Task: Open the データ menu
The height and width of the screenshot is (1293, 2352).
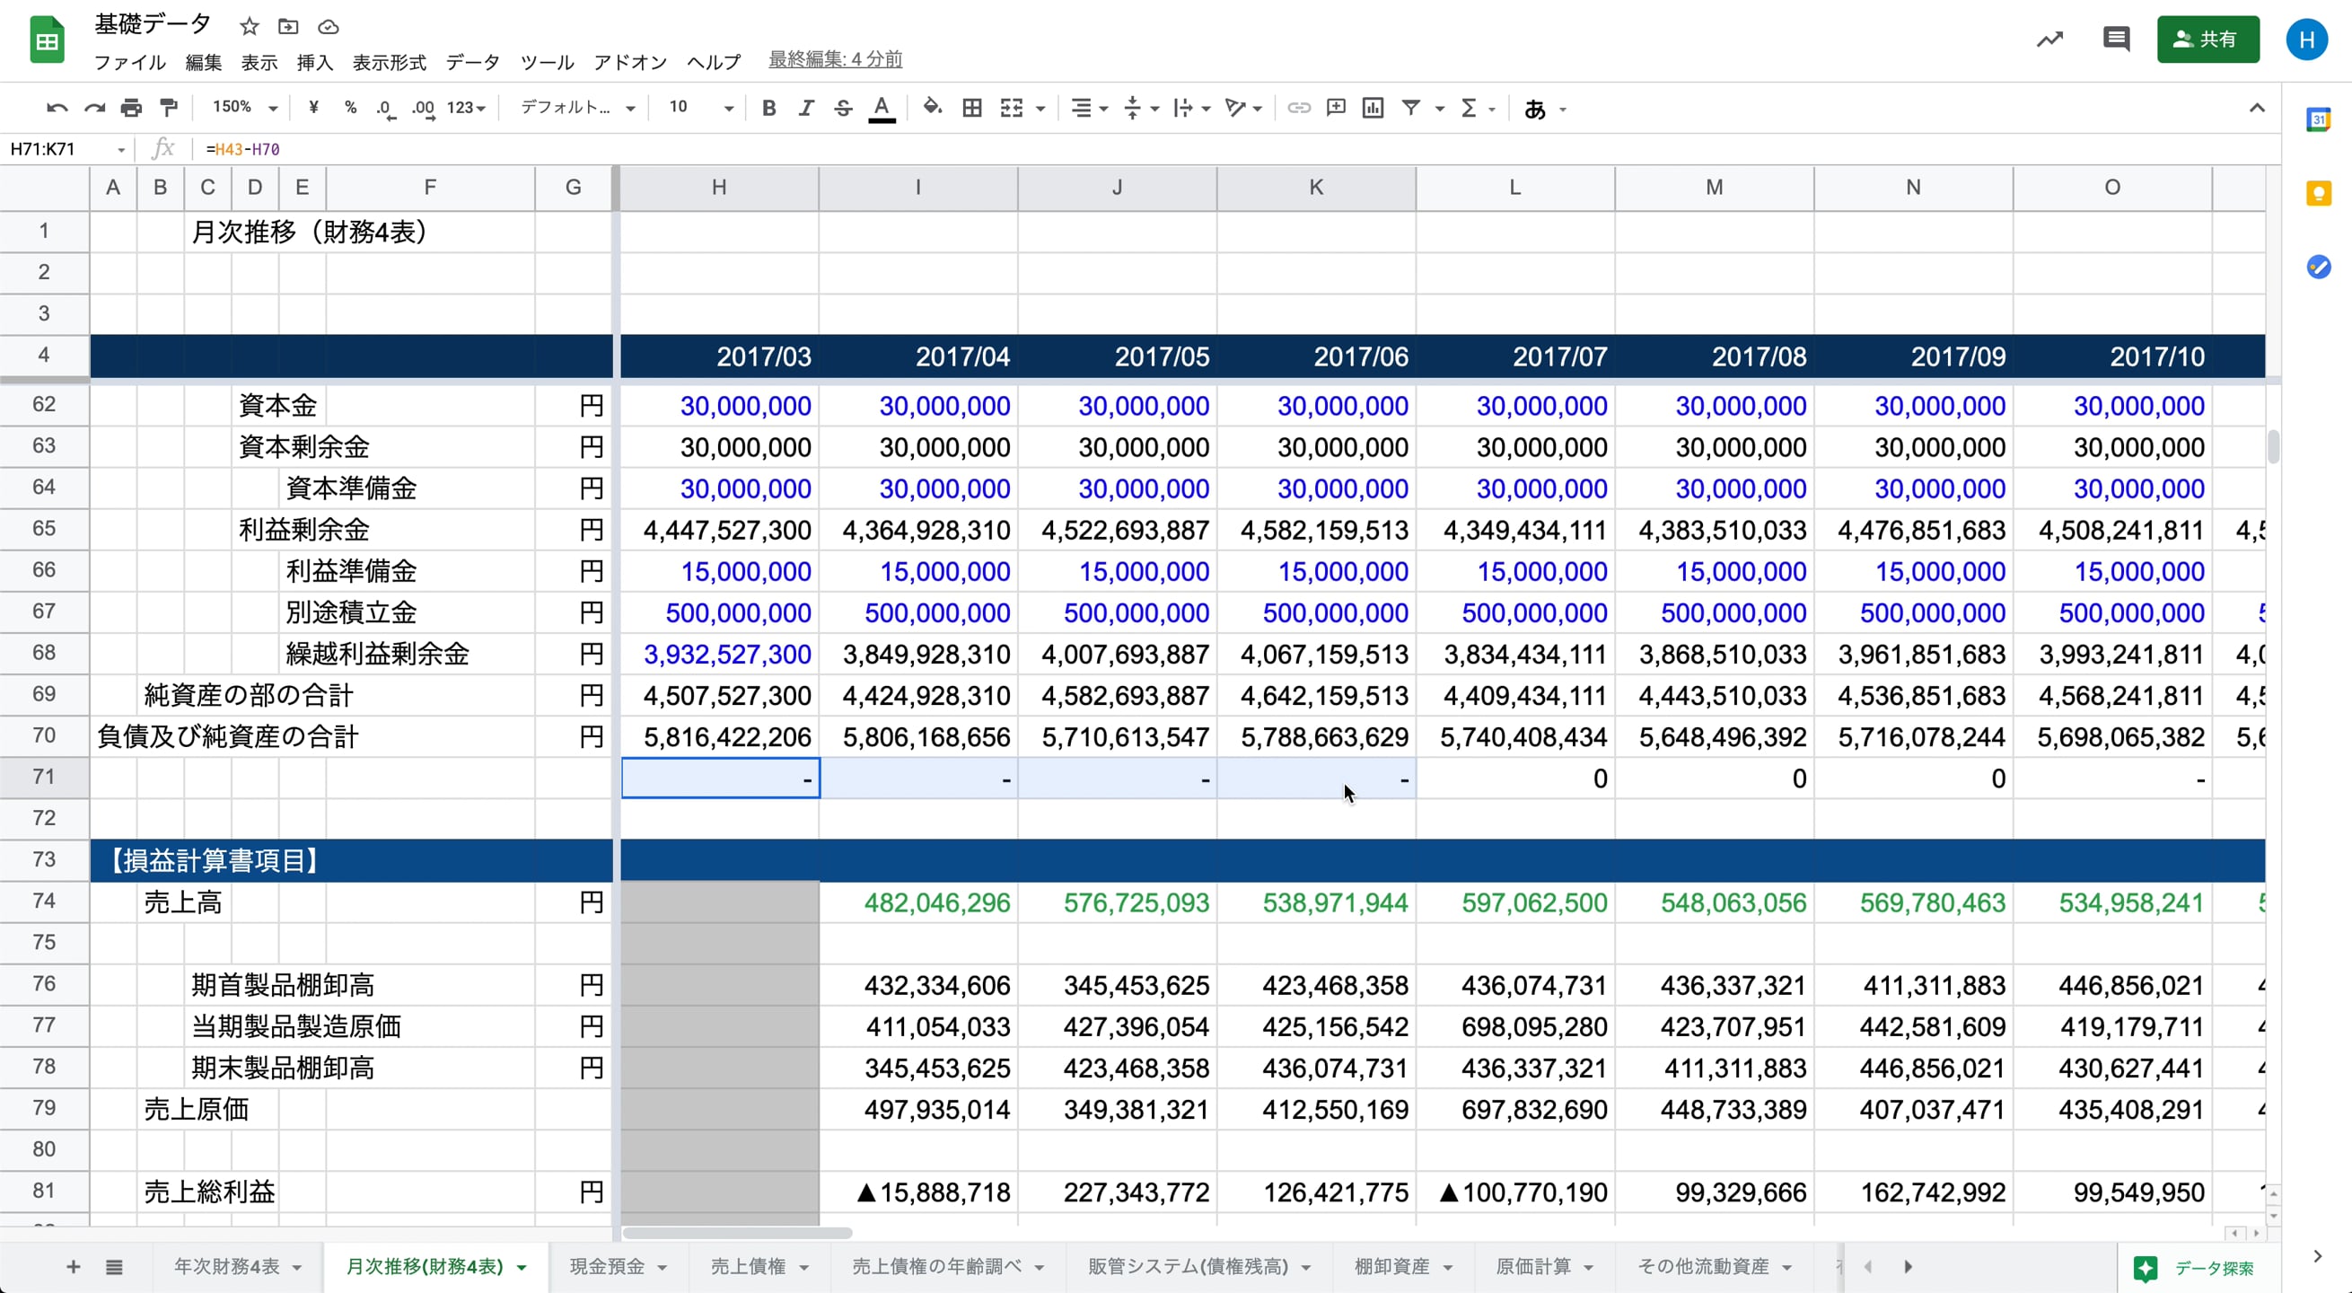Action: click(x=473, y=62)
